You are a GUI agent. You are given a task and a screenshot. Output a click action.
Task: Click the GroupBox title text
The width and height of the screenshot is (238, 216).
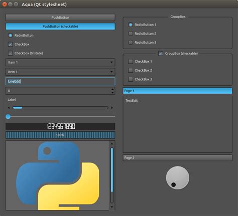point(178,17)
